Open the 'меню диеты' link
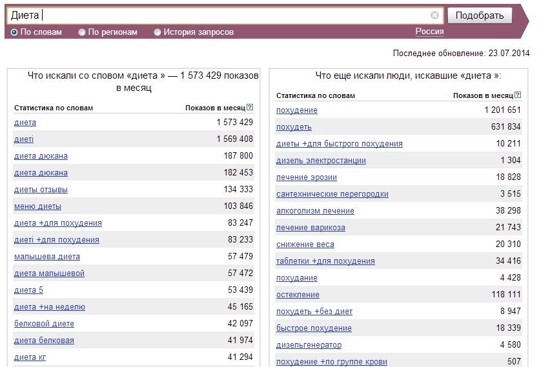This screenshot has height=367, width=539. [x=37, y=206]
